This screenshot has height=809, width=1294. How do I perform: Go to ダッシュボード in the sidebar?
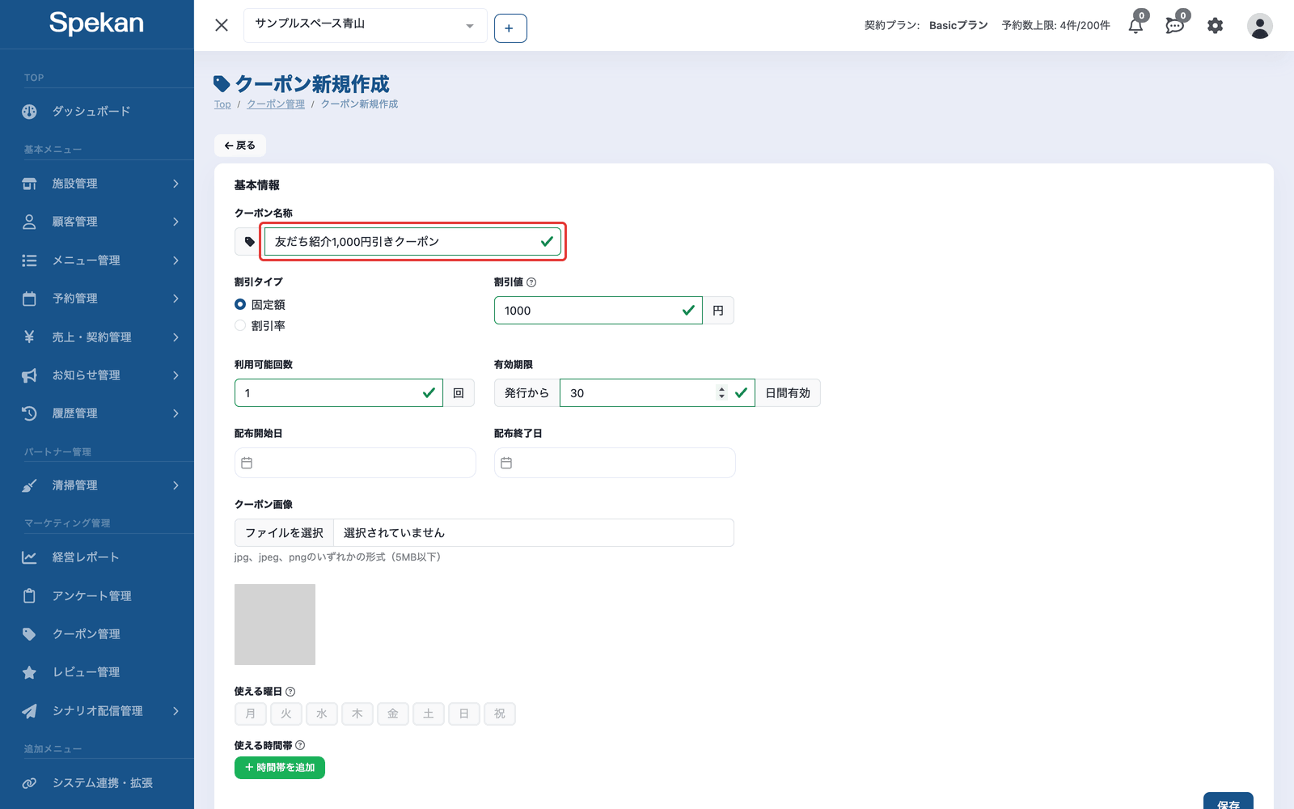click(97, 112)
